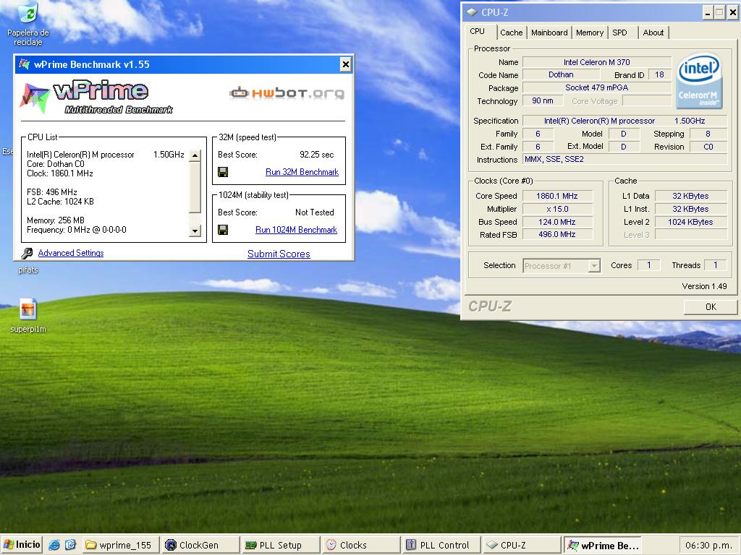Click the Bus Speed 124.0 MHz value
The image size is (741, 555).
click(557, 222)
